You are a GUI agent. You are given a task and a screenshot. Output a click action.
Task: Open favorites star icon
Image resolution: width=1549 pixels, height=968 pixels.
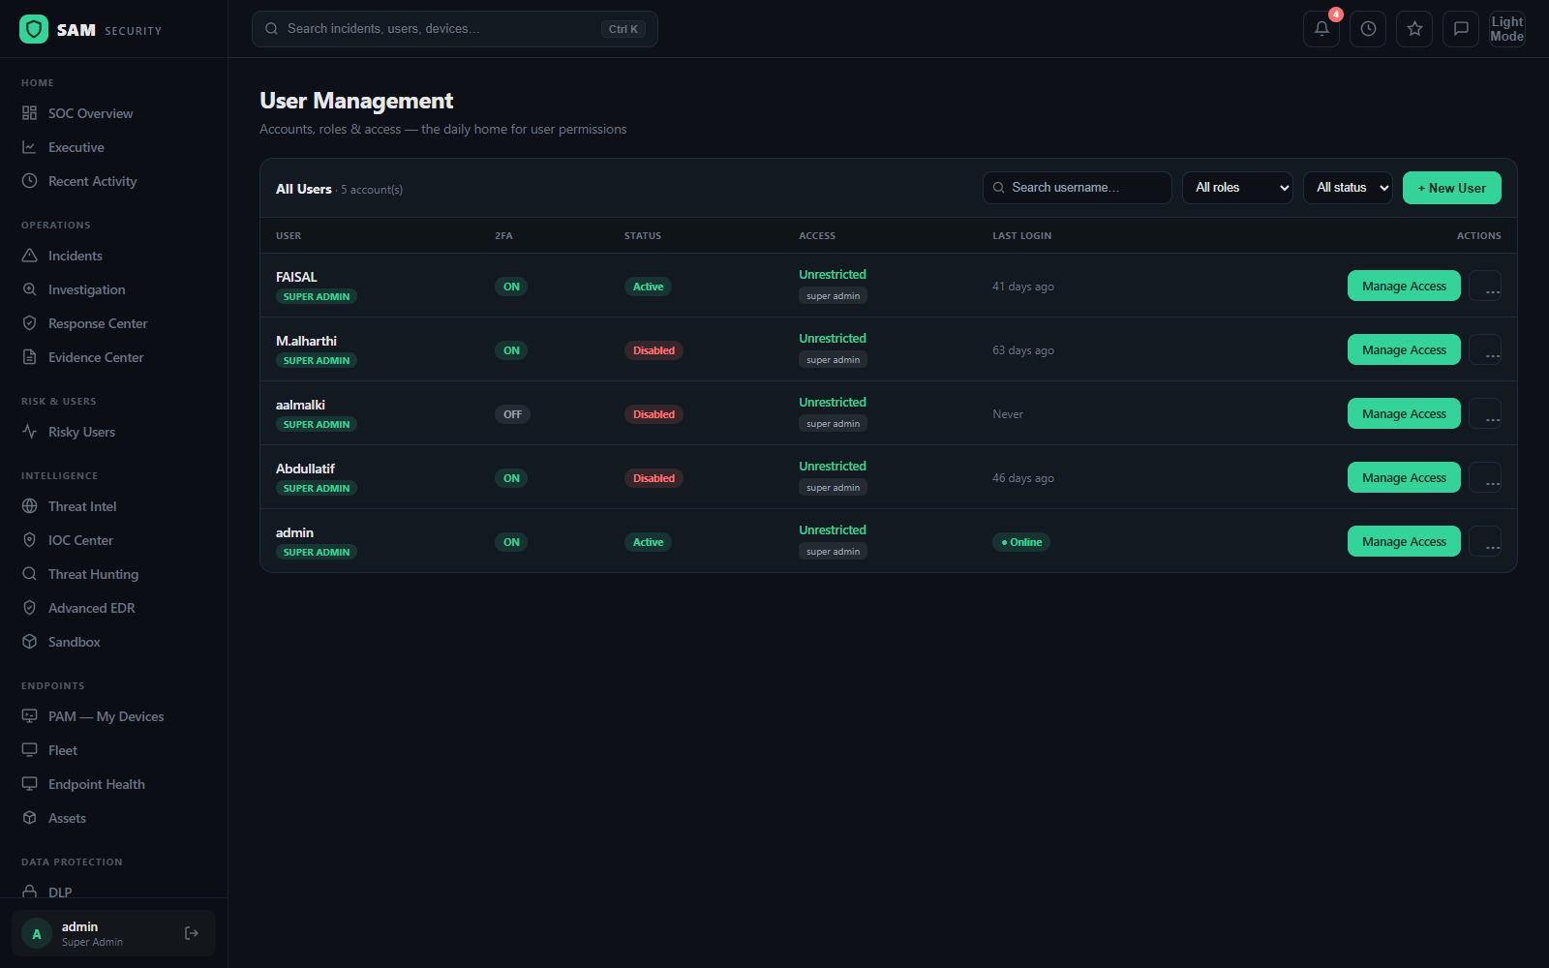[1414, 29]
